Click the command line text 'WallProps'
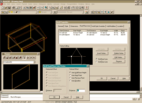Image resolution: width=142 pixels, height=103 pixels. click(x=16, y=97)
